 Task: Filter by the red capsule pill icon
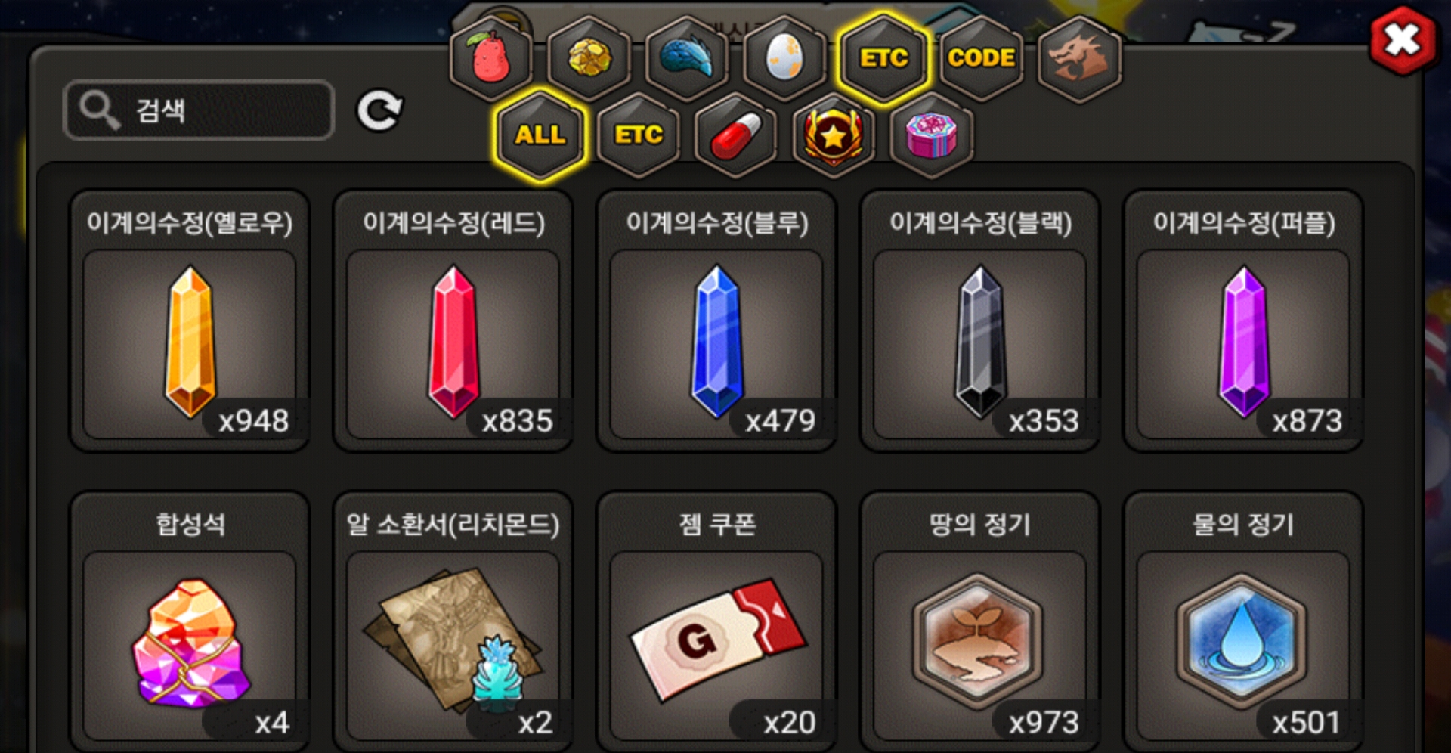735,136
